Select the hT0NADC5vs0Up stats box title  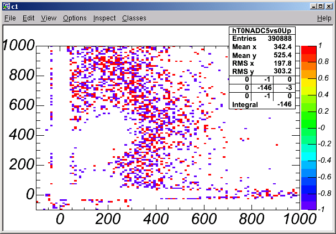(x=262, y=30)
